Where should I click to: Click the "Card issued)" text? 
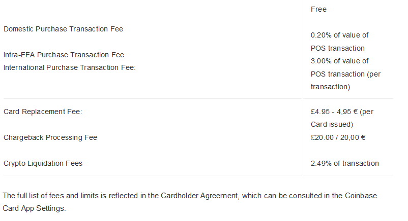click(x=332, y=124)
